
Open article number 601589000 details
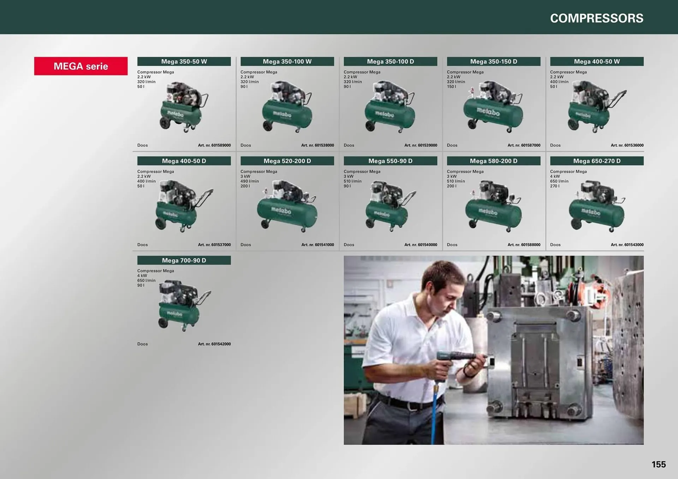tap(215, 145)
